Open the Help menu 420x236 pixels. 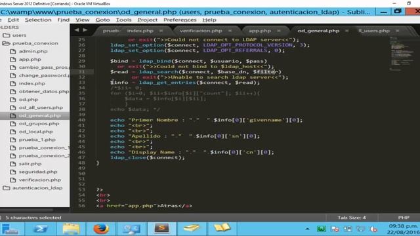209,20
